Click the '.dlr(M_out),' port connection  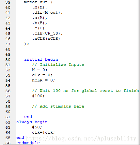[47, 13]
